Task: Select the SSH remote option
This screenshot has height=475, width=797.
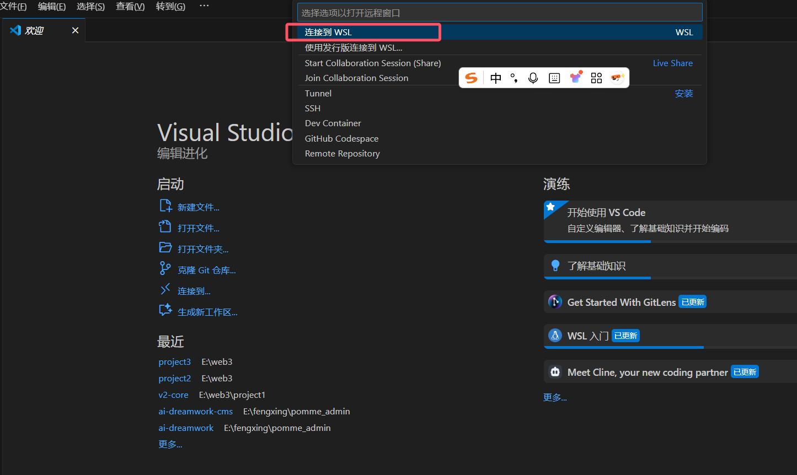Action: 500,108
